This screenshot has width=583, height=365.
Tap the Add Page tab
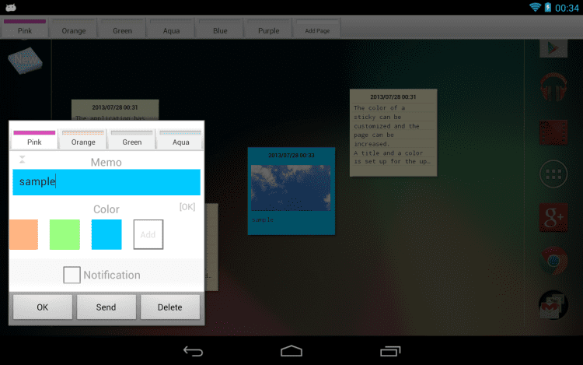tap(317, 27)
